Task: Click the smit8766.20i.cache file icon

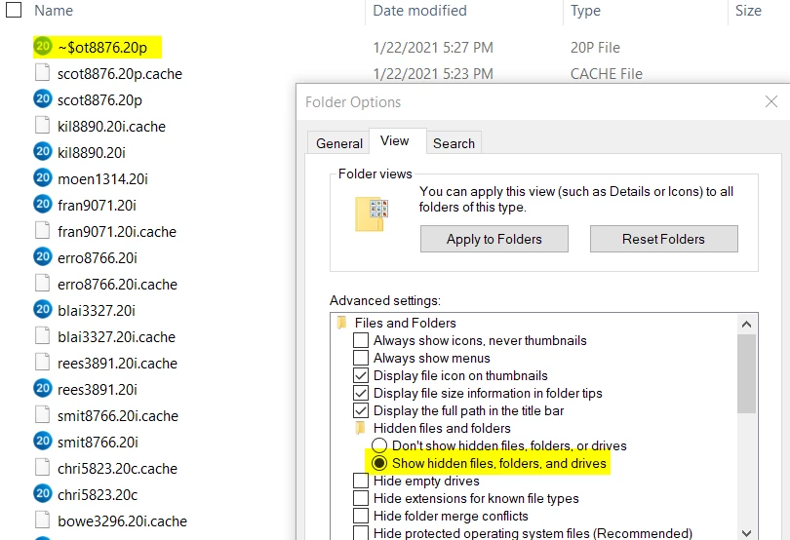Action: point(42,415)
